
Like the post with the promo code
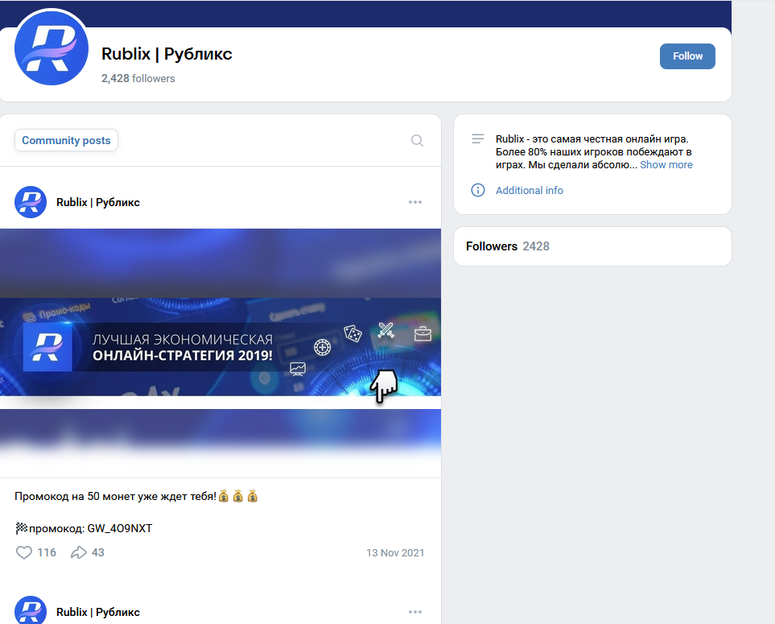pyautogui.click(x=23, y=552)
